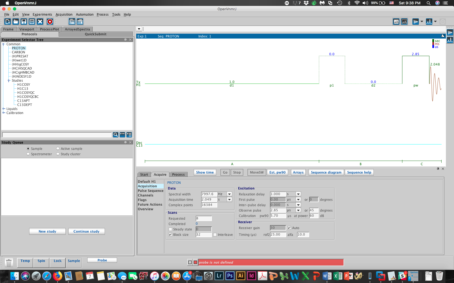Click the mouse icon in the Exp:1 title bar

pos(443,36)
